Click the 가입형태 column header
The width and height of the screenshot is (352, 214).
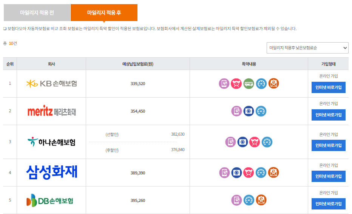pyautogui.click(x=329, y=64)
